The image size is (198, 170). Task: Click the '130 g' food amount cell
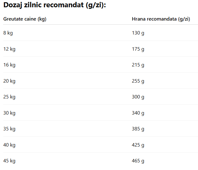(x=138, y=33)
